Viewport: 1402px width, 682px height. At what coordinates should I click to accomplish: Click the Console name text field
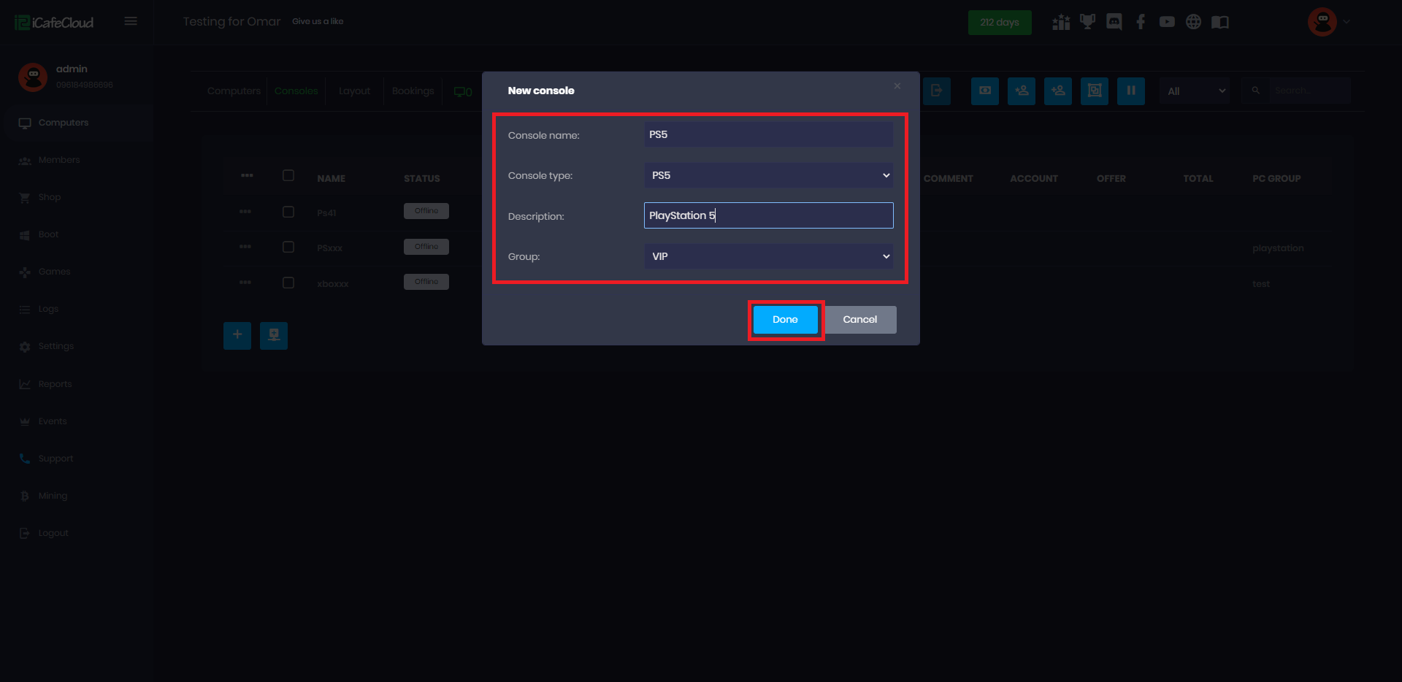(768, 134)
